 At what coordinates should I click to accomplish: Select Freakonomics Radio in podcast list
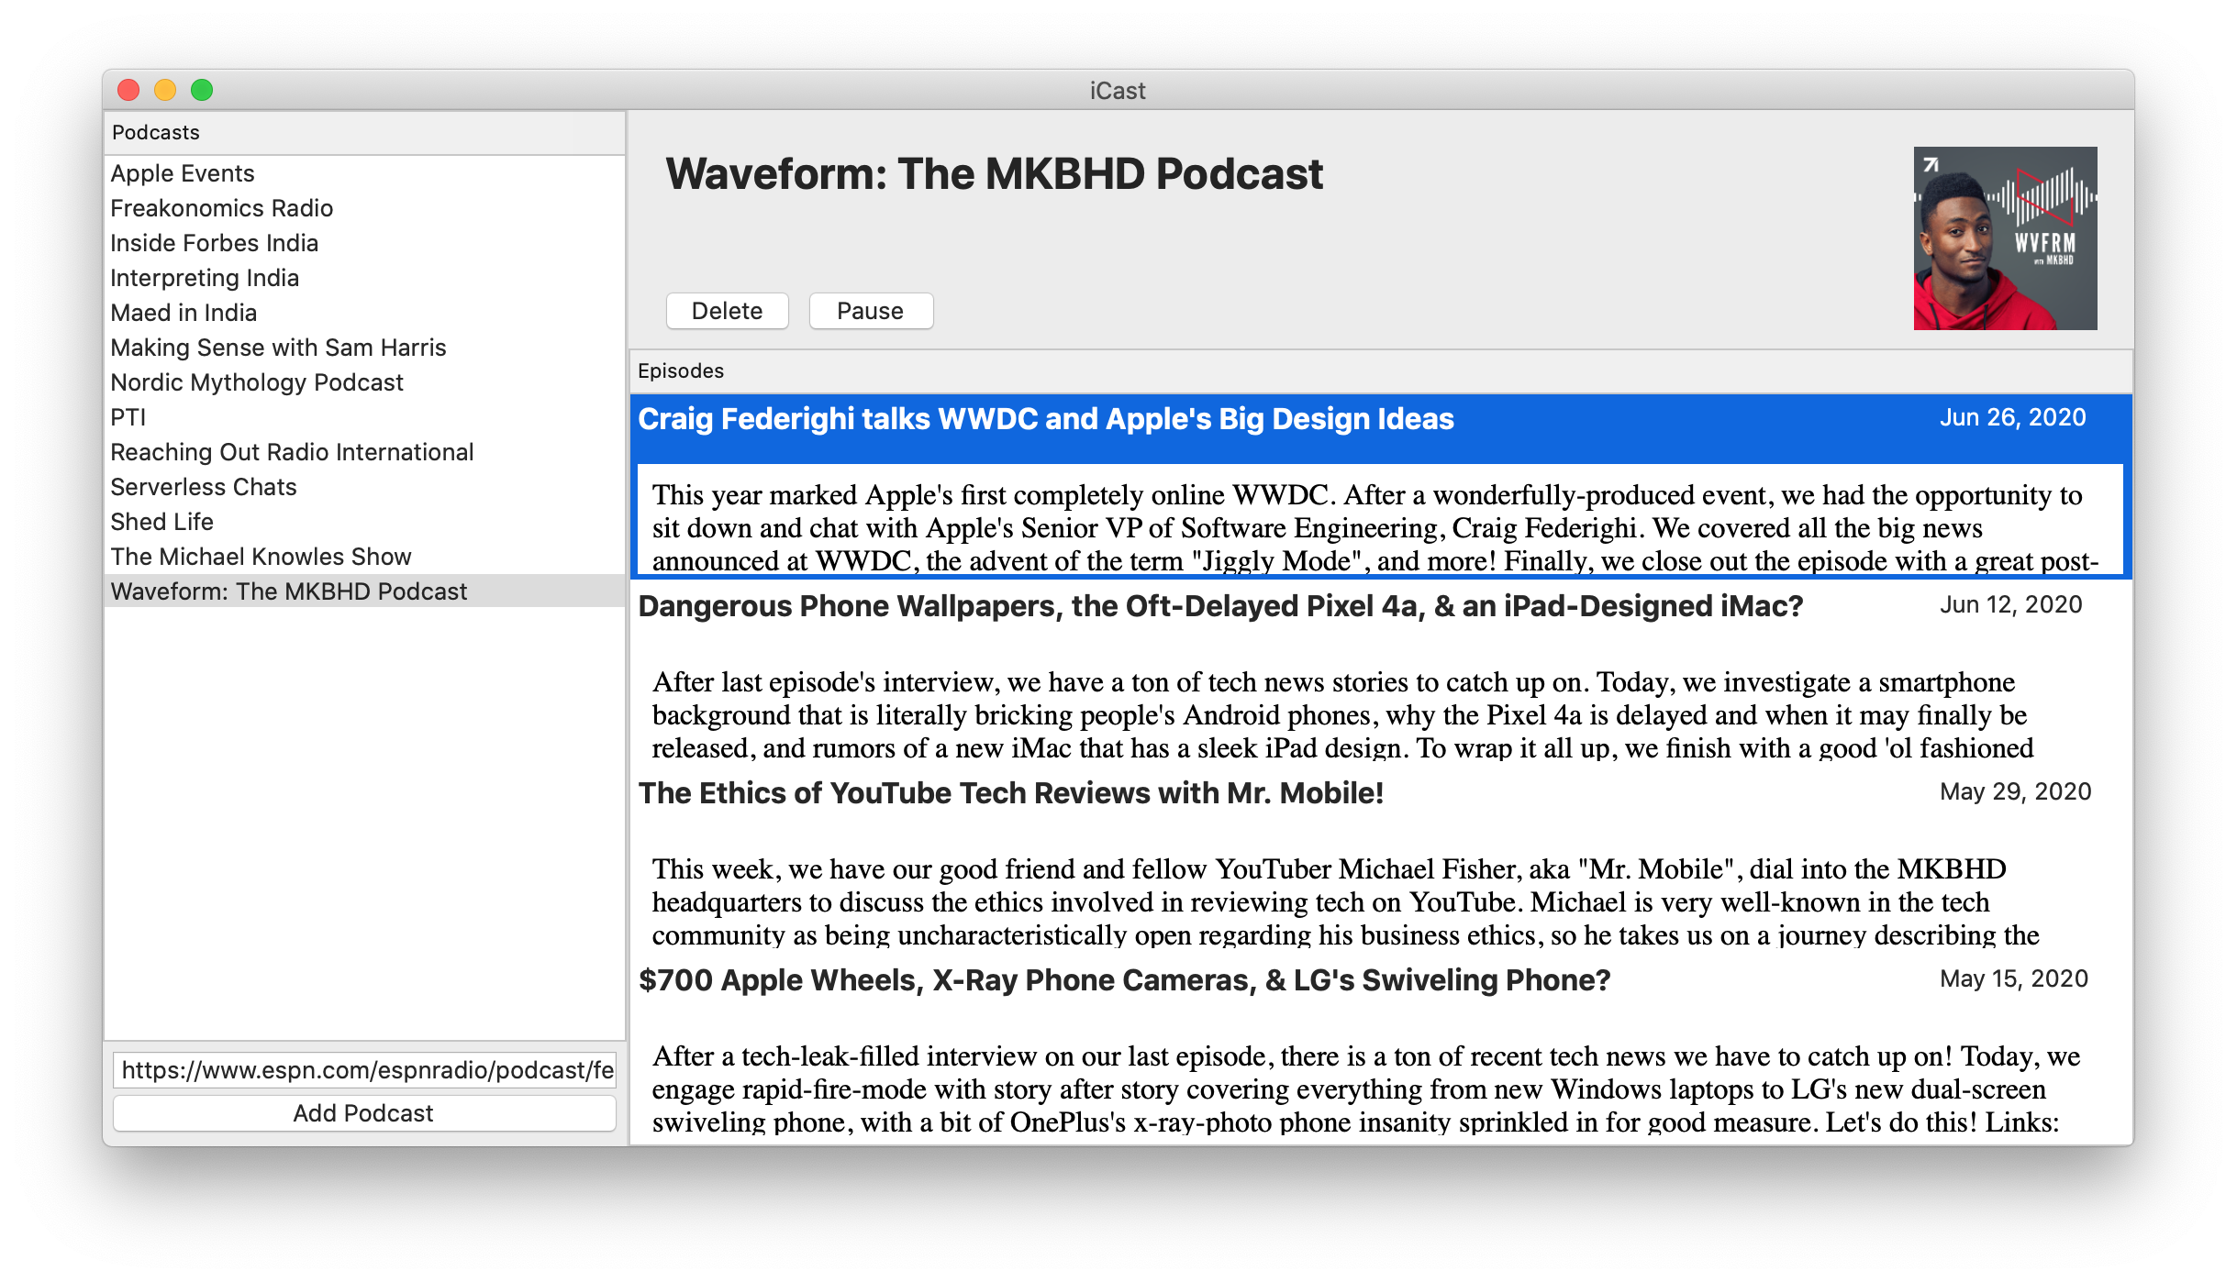point(364,208)
